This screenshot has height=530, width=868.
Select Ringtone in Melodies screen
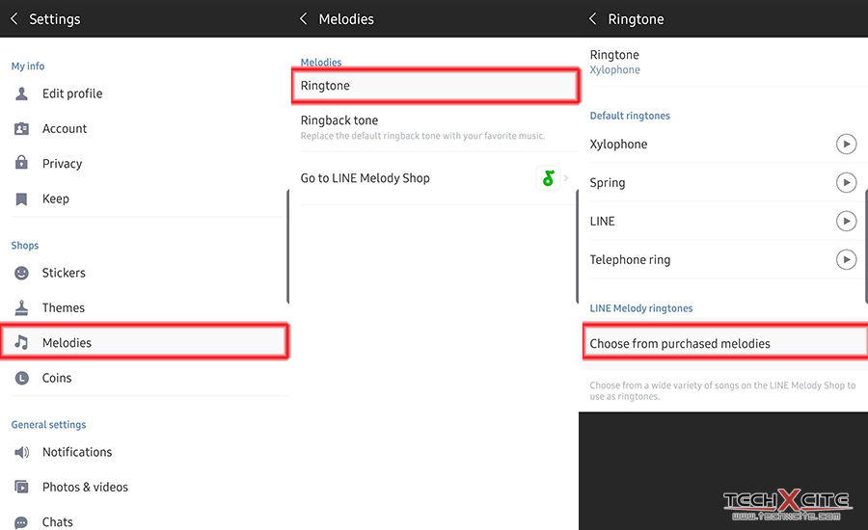pyautogui.click(x=436, y=86)
